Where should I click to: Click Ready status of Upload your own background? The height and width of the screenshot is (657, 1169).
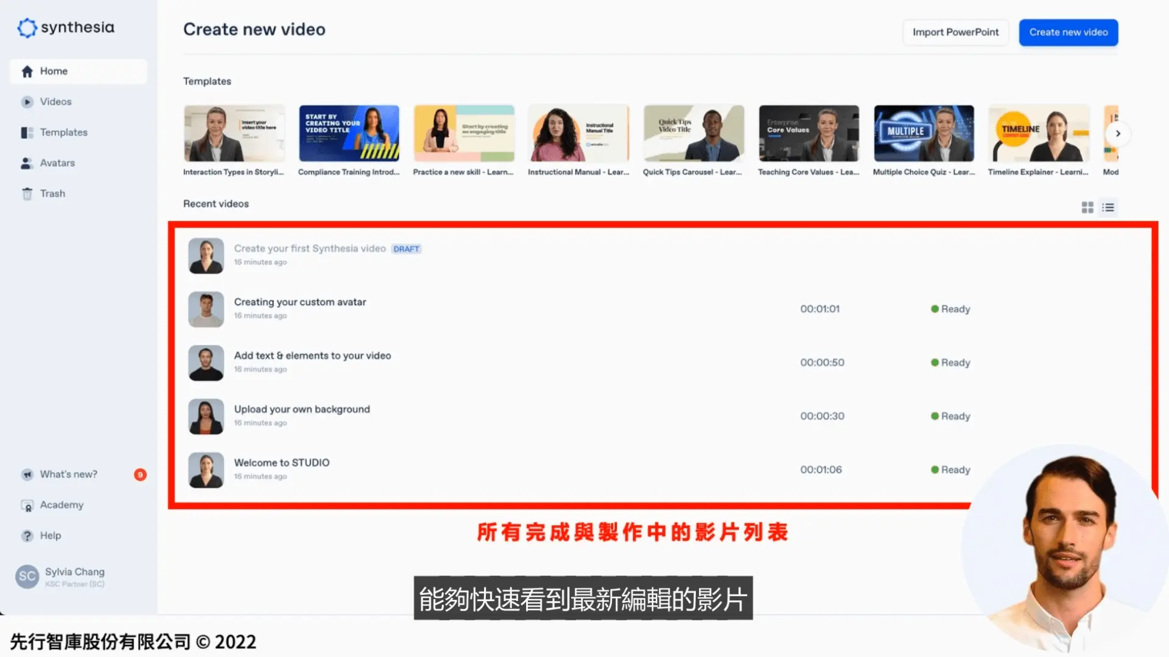point(950,416)
